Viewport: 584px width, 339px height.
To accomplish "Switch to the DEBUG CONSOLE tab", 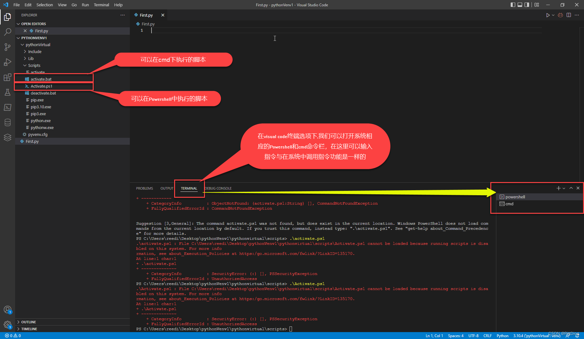I will pos(218,188).
